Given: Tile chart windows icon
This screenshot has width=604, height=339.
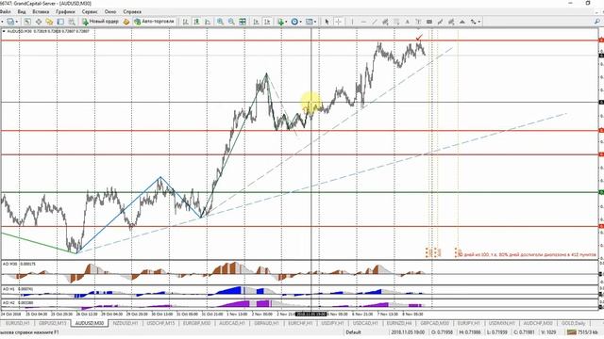Looking at the screenshot, I should pos(243,22).
